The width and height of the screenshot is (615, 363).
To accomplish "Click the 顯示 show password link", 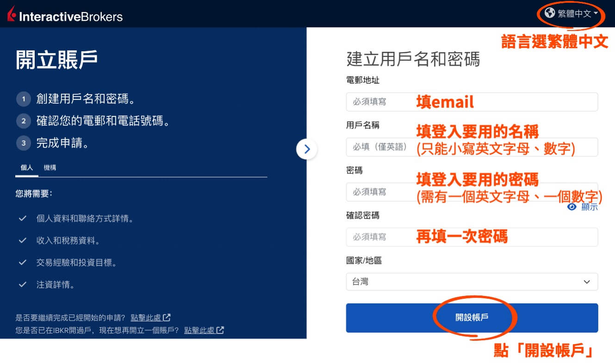I will pyautogui.click(x=590, y=207).
